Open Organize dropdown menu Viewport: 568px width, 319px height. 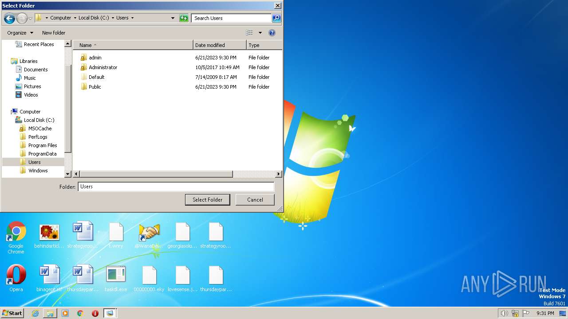click(20, 33)
